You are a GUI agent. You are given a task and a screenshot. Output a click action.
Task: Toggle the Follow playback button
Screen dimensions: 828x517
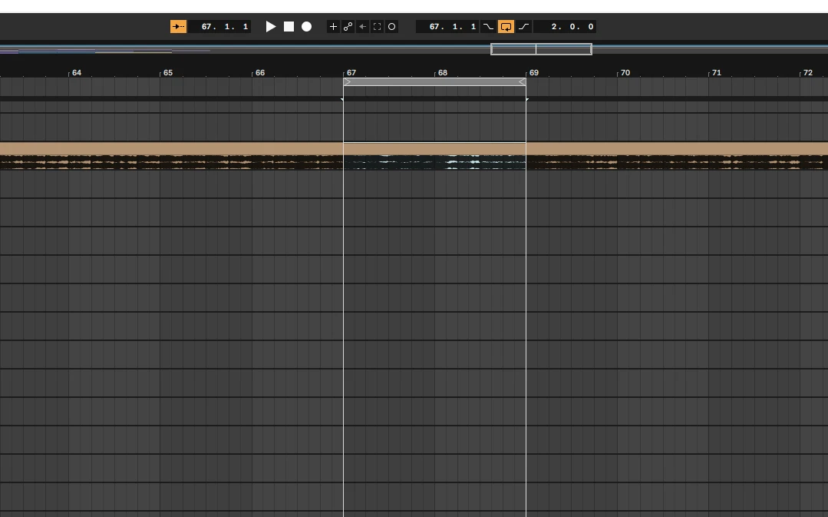coord(178,27)
